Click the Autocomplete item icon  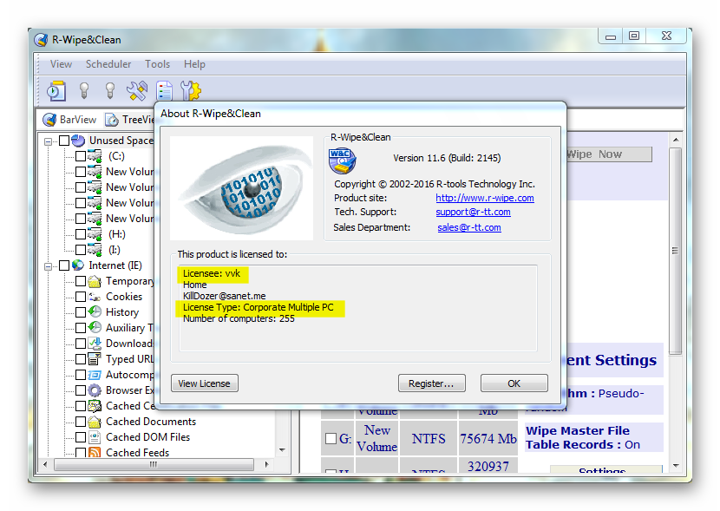[95, 375]
